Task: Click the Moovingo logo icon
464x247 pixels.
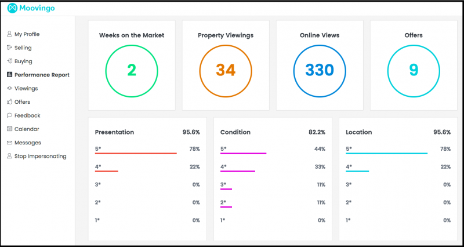Action: (x=12, y=8)
